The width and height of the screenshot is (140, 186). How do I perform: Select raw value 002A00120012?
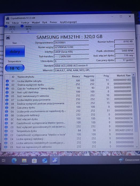(x=124, y=130)
